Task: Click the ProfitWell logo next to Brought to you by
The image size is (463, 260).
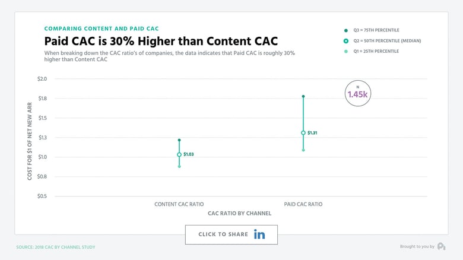Action: click(442, 246)
